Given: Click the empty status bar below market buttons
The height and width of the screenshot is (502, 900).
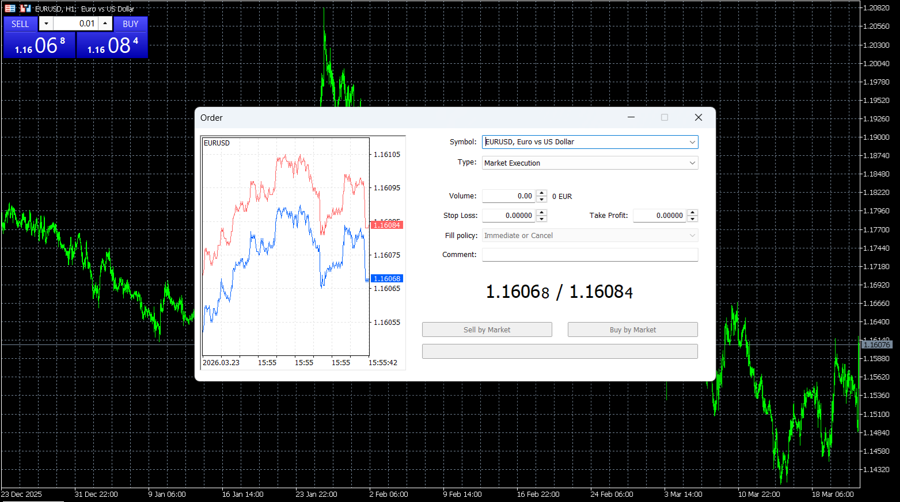Looking at the screenshot, I should [560, 351].
